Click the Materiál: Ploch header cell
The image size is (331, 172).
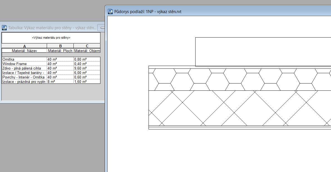click(x=60, y=51)
